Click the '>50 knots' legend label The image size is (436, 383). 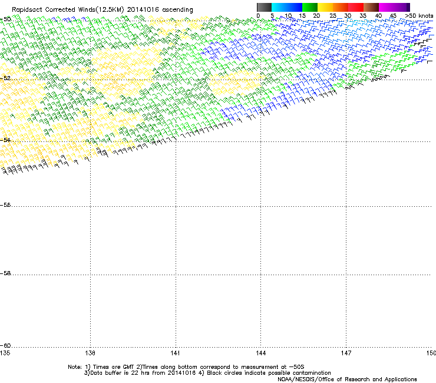coord(419,16)
